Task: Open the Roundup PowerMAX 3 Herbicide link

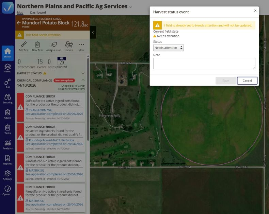Action: click(x=51, y=140)
